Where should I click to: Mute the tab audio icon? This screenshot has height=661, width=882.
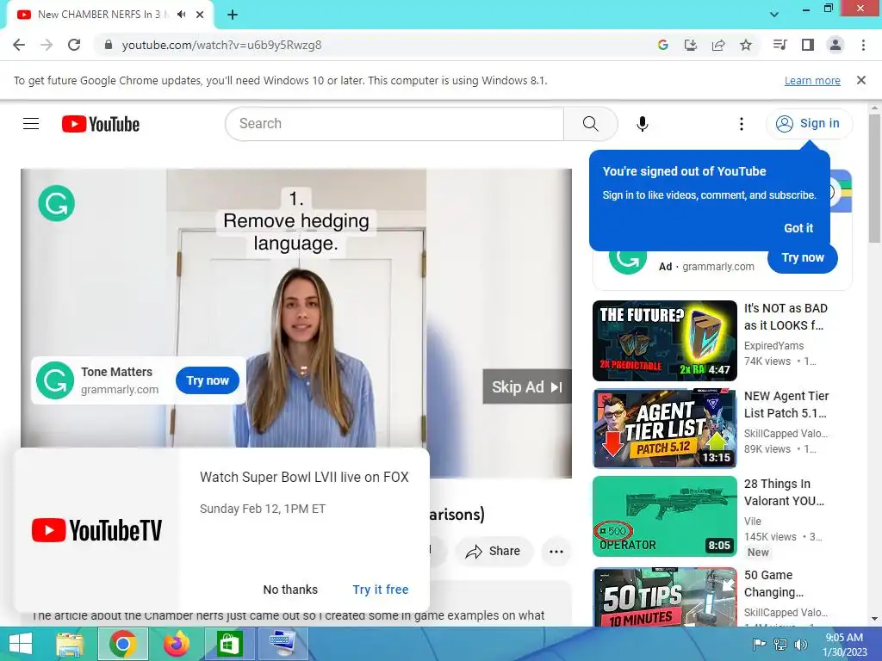pyautogui.click(x=181, y=15)
